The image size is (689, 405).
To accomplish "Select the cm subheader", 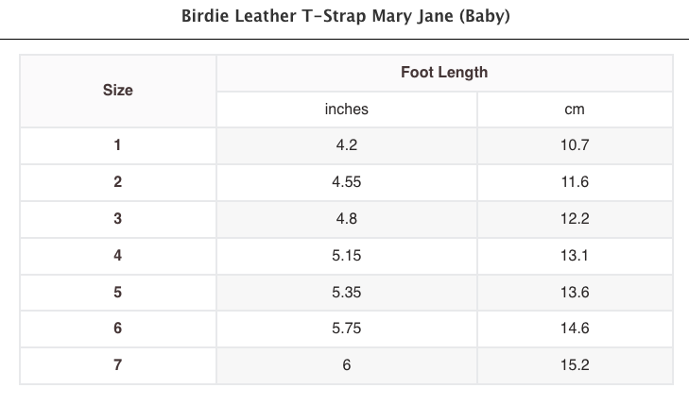I will tap(574, 110).
